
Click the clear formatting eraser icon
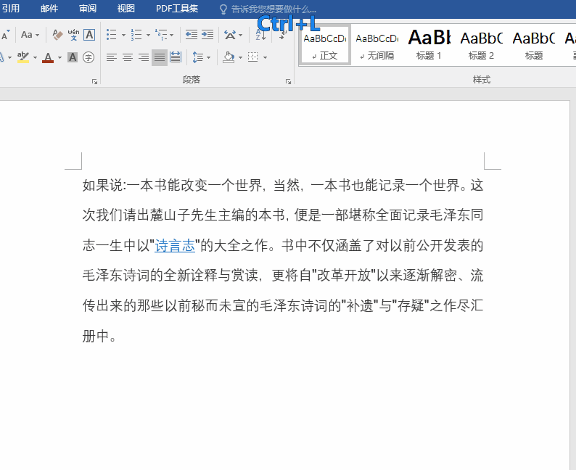click(x=58, y=34)
